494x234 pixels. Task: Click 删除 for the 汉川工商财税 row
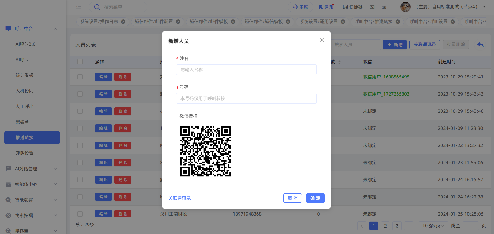point(123,214)
